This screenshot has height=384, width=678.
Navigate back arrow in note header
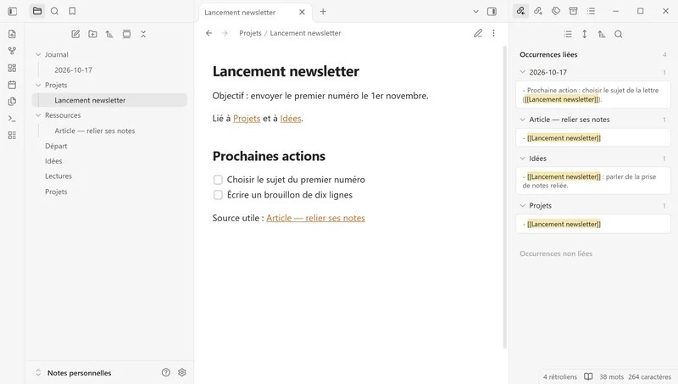(208, 33)
